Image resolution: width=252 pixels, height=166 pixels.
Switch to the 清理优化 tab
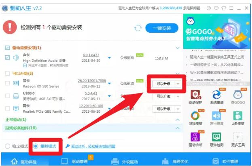click(175, 161)
